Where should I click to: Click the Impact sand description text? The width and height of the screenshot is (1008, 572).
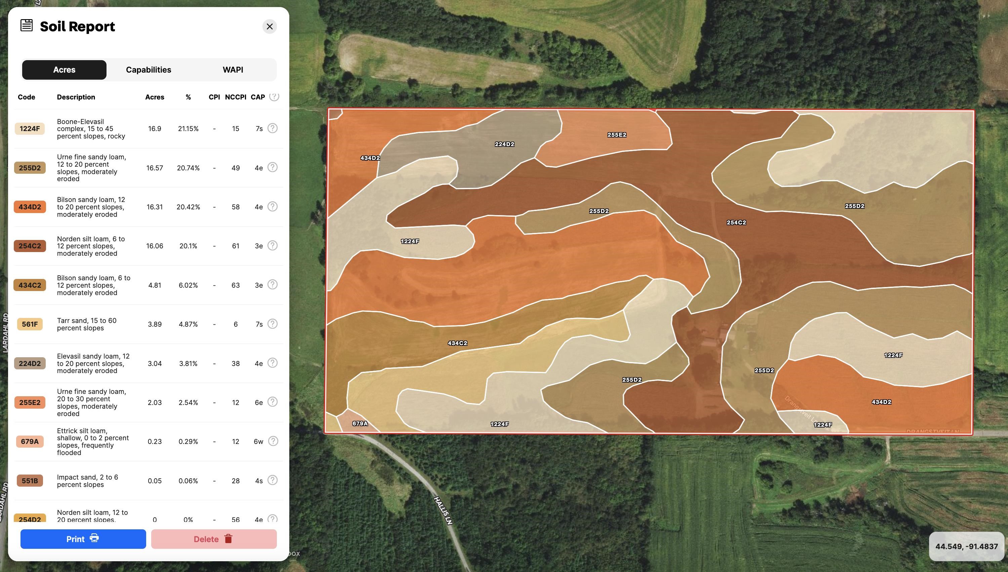(x=88, y=481)
